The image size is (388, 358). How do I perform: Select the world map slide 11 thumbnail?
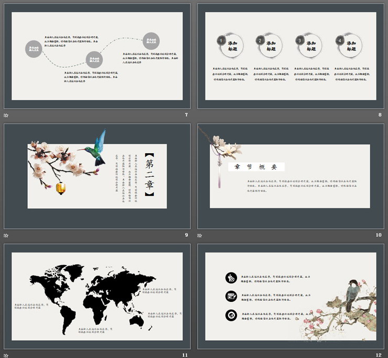(x=97, y=296)
